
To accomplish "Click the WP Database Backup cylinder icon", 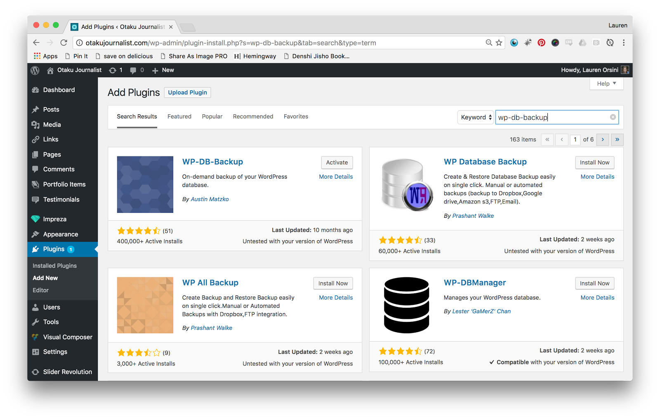I will point(407,184).
